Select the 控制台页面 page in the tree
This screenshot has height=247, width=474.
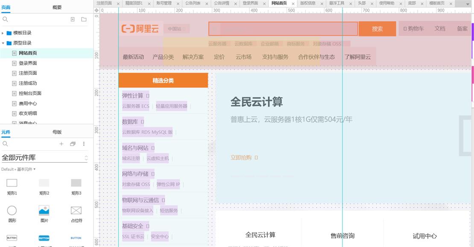point(30,94)
